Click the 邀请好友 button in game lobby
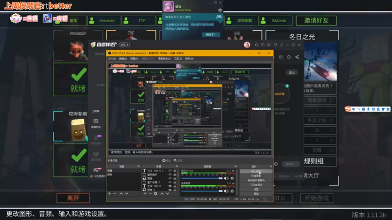The width and height of the screenshot is (392, 220). 316,21
